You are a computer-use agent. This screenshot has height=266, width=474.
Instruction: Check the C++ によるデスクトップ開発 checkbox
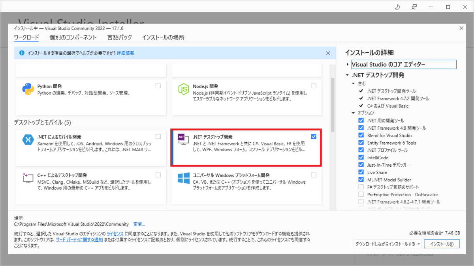158,175
